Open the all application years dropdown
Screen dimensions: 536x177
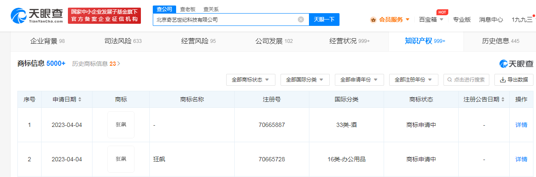click(x=359, y=80)
